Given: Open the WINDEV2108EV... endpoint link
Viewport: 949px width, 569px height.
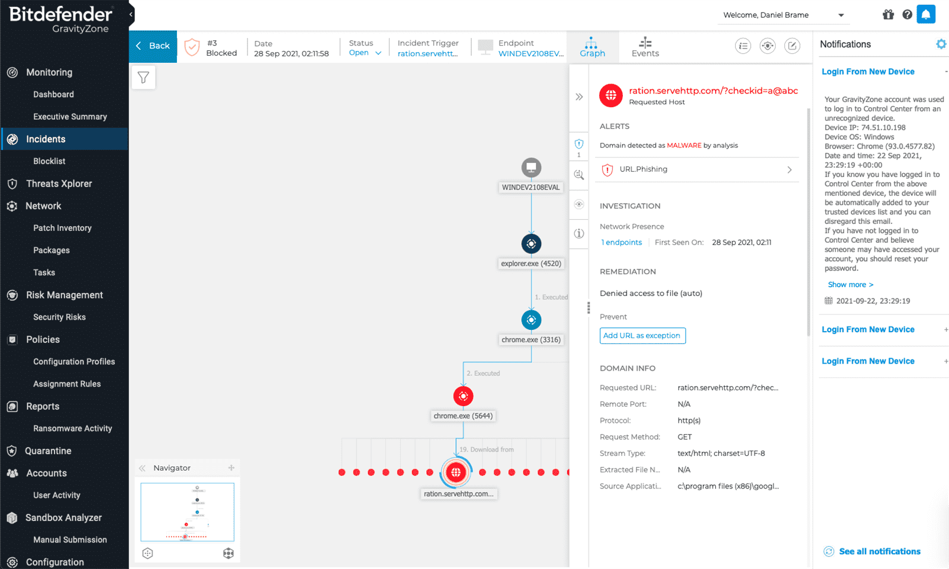Looking at the screenshot, I should (530, 54).
